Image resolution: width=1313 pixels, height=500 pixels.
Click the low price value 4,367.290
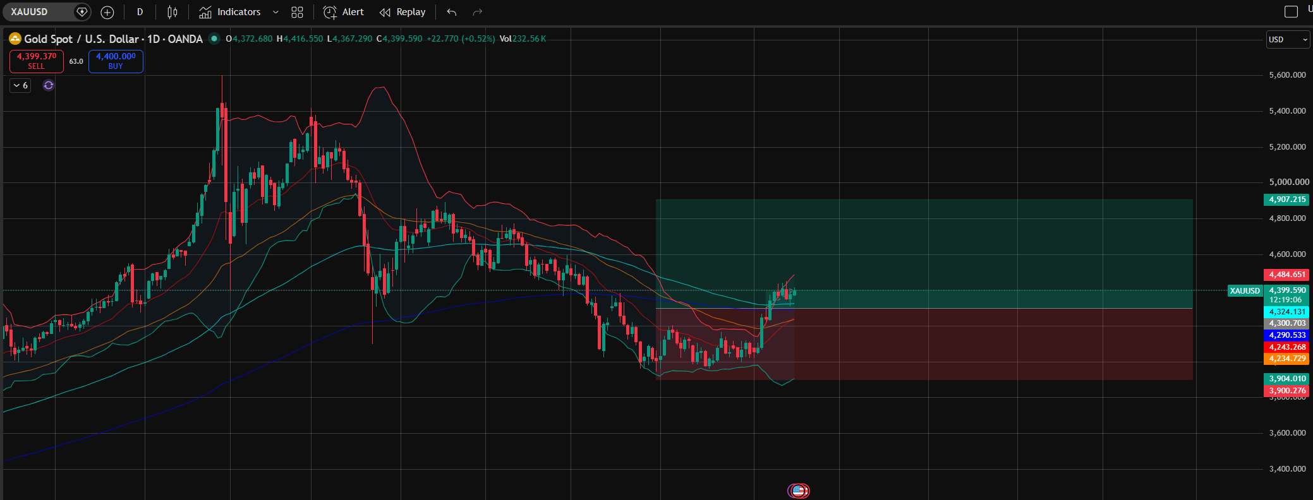(x=353, y=39)
